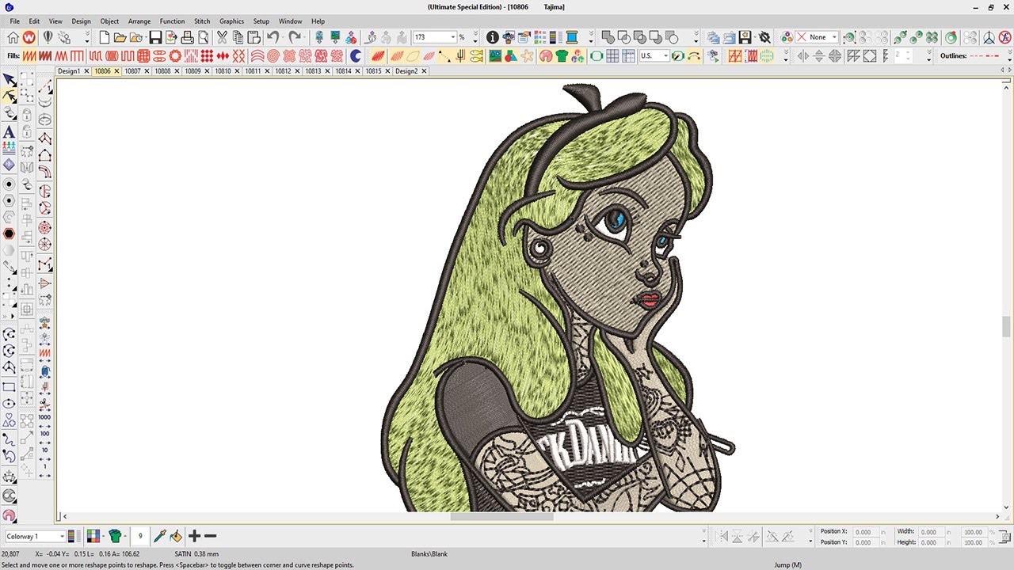Open the File menu
This screenshot has height=570, width=1014.
coord(14,21)
